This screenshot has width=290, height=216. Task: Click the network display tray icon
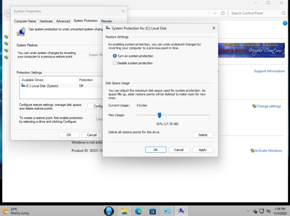(262, 211)
